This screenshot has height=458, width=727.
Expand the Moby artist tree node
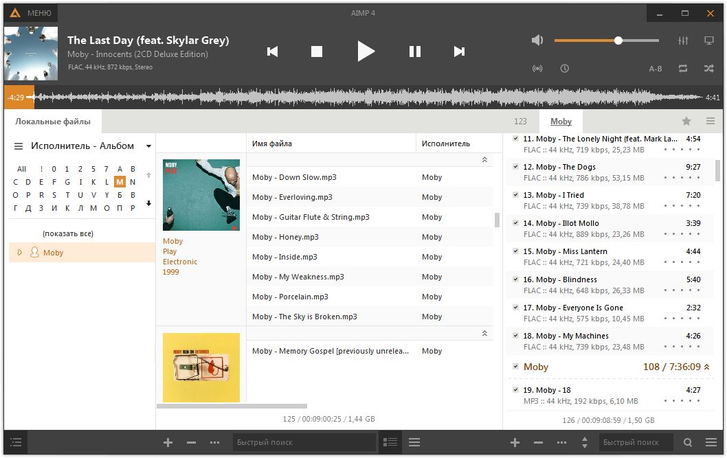(x=19, y=253)
